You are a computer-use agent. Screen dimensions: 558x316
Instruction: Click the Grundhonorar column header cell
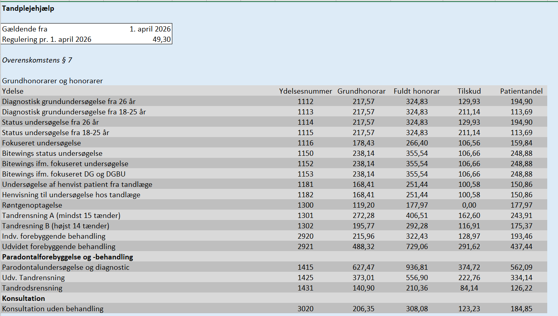(361, 91)
